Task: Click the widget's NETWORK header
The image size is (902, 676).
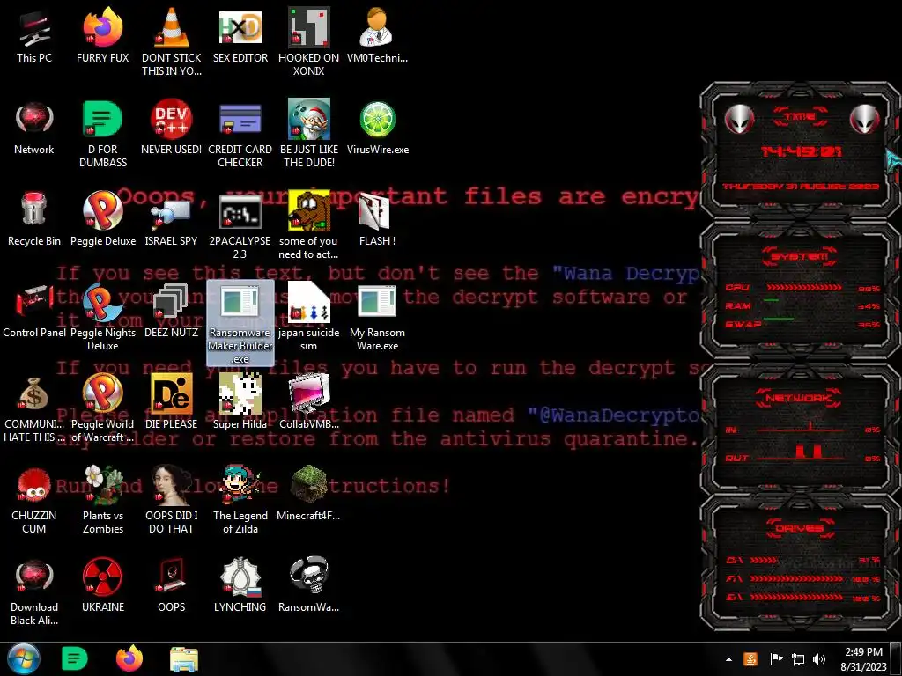Action: (800, 398)
